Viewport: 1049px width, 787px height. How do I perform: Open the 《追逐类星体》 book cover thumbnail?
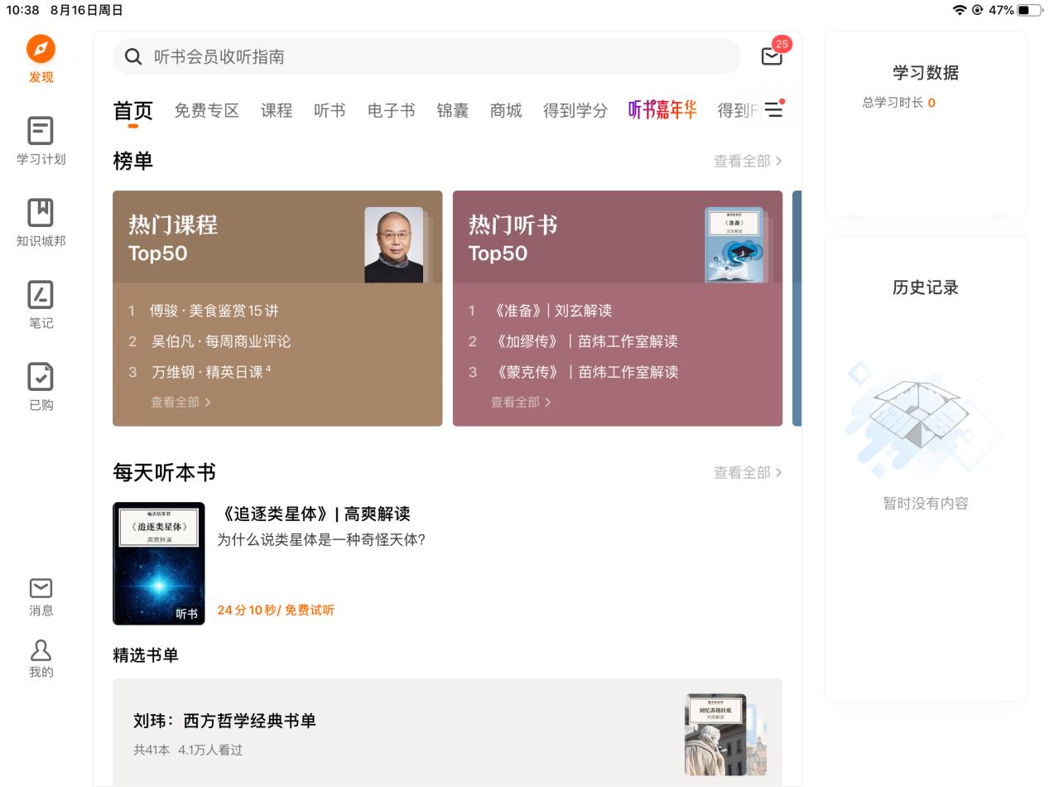point(158,563)
